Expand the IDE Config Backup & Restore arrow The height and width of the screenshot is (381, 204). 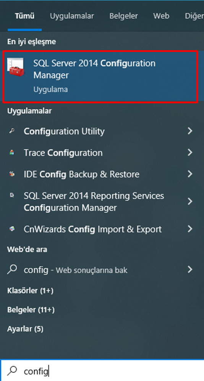coord(190,174)
